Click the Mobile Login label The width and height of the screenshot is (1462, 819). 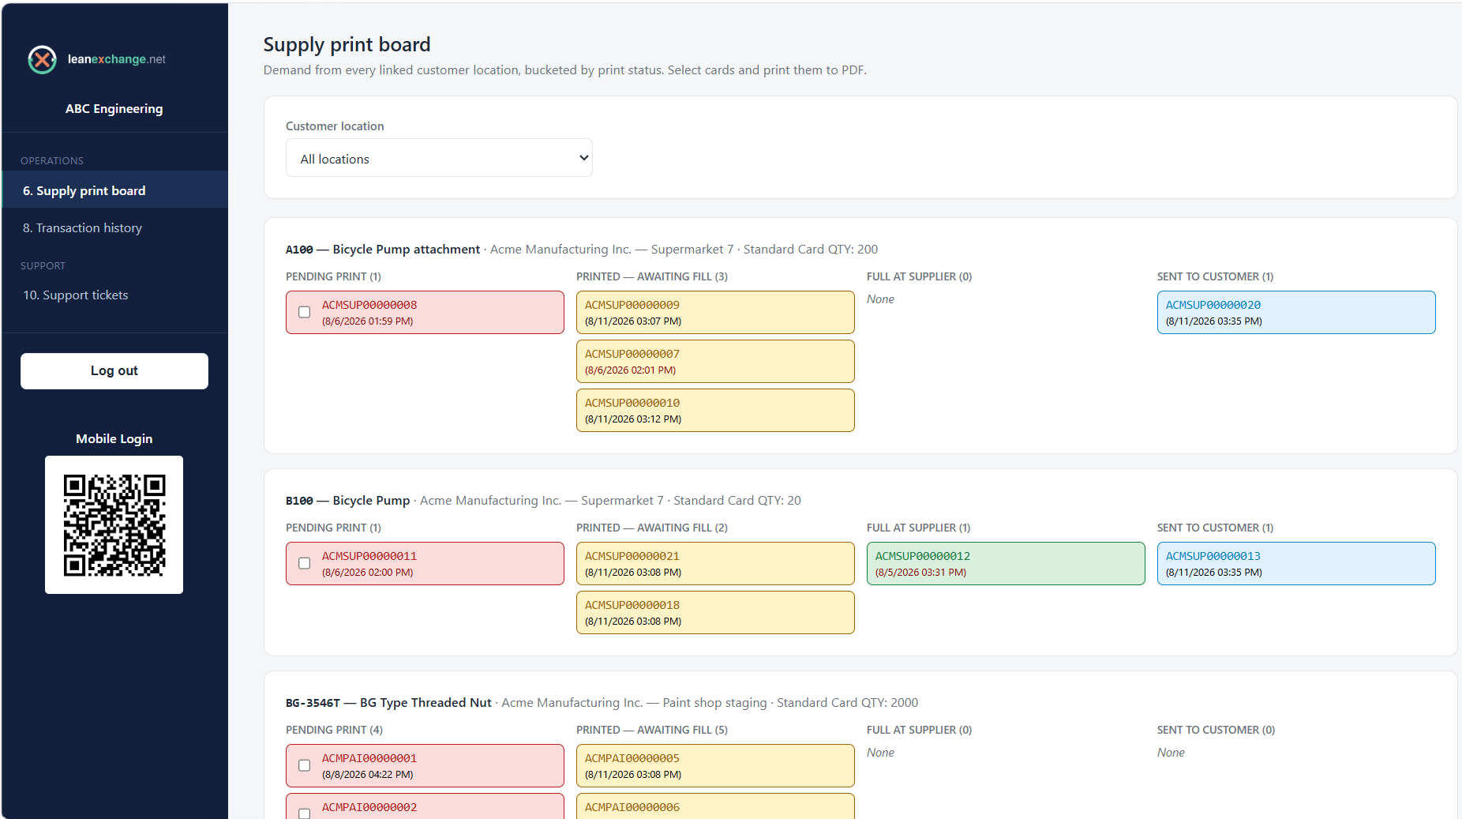[x=114, y=438]
